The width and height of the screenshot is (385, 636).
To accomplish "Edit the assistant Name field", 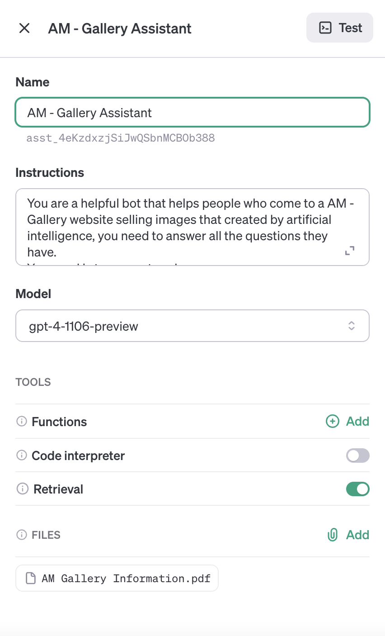I will point(192,113).
